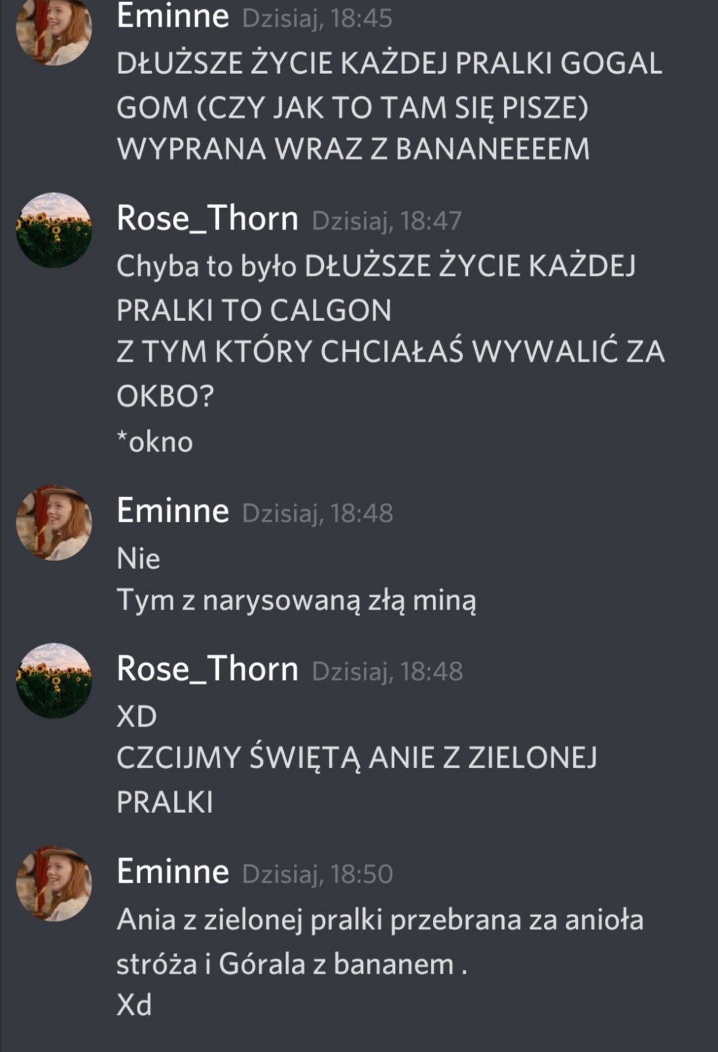Tap the "Nie" message from Eminne
The image size is (718, 1052).
click(138, 559)
